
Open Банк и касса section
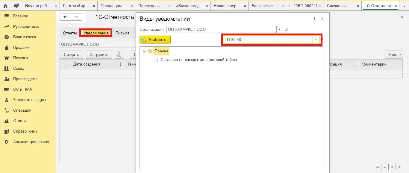pyautogui.click(x=25, y=37)
